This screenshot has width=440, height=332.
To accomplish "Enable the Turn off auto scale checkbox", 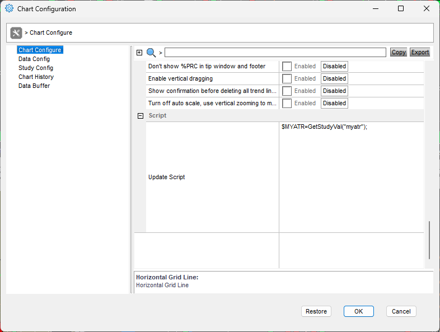I will point(287,104).
